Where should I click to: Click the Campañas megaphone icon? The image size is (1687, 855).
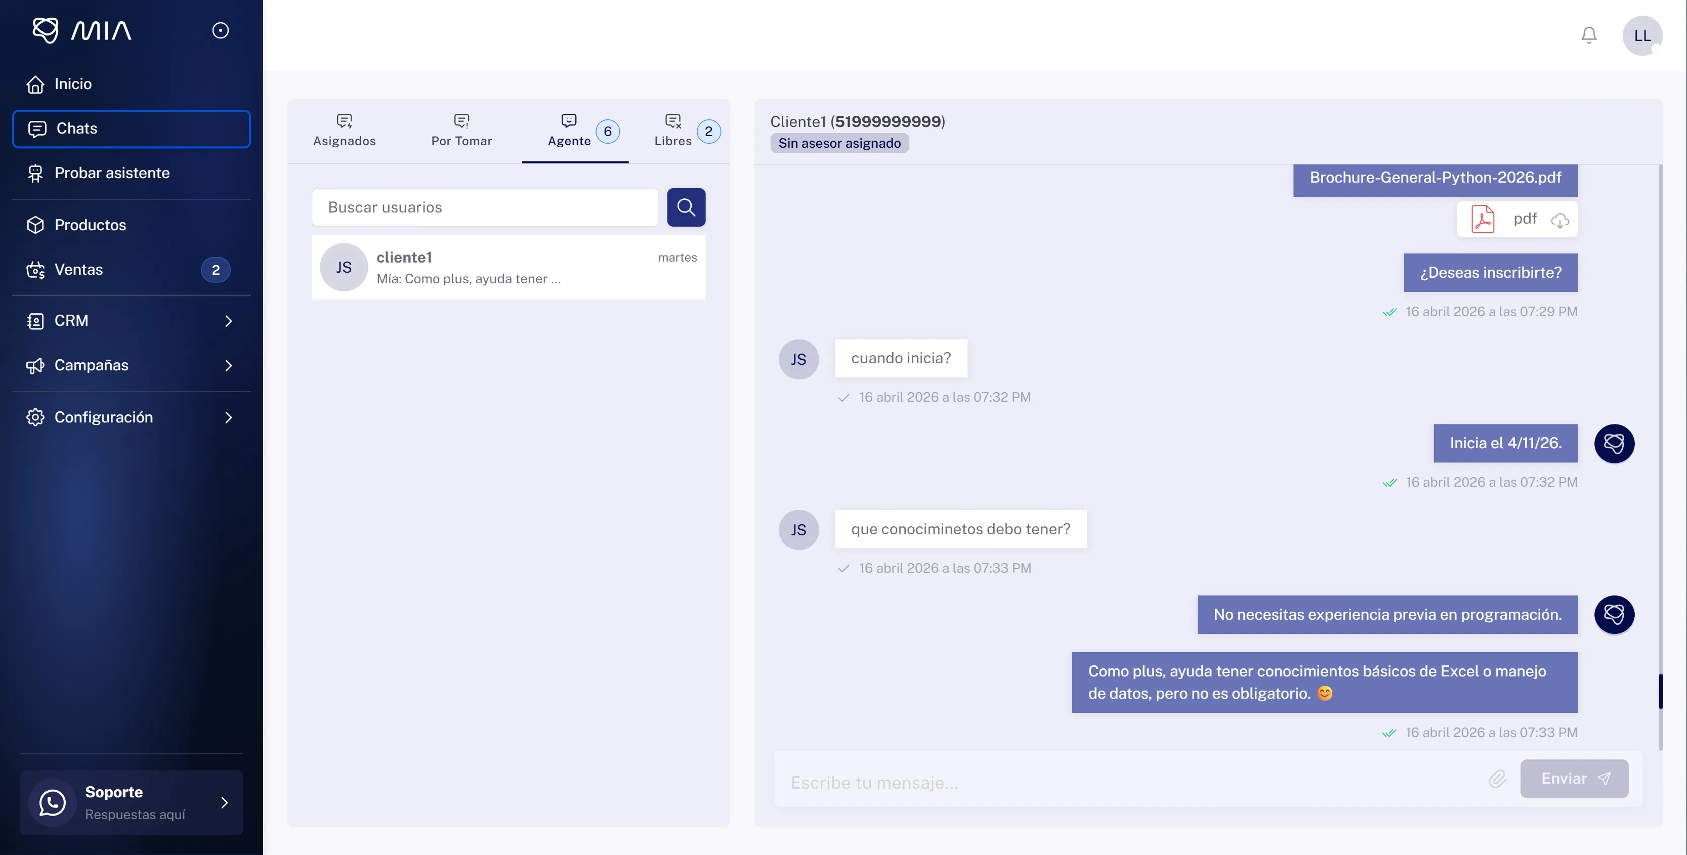[x=35, y=365]
